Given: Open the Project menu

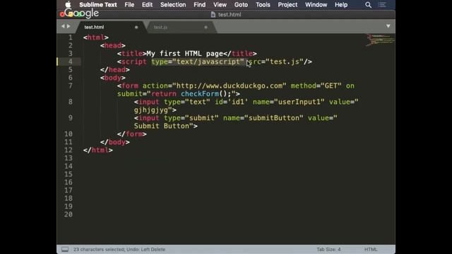Looking at the screenshot, I should (287, 5).
